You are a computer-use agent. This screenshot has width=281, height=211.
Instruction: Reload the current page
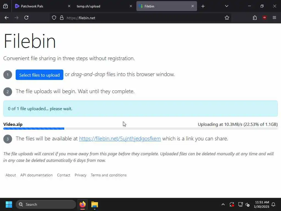click(26, 18)
